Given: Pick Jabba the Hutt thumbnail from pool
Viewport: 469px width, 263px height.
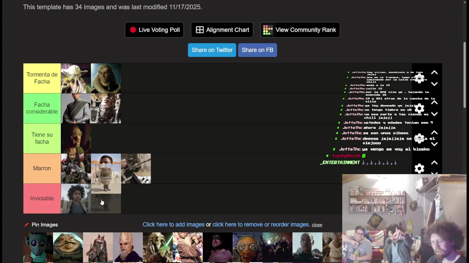Looking at the screenshot, I should pos(68,248).
